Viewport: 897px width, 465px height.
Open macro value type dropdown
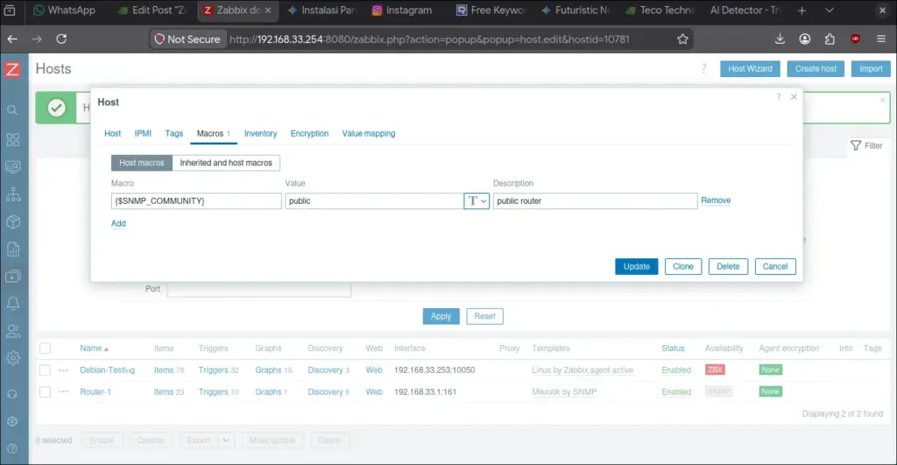point(477,201)
